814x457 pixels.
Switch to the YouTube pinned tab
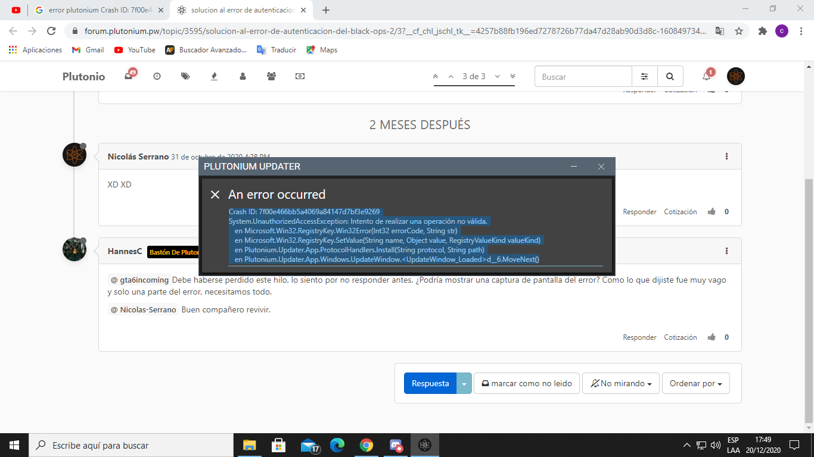(x=15, y=10)
